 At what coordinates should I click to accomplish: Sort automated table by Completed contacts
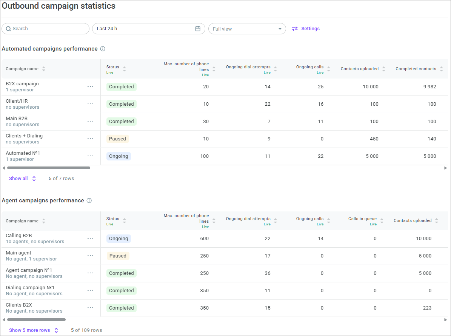point(441,69)
